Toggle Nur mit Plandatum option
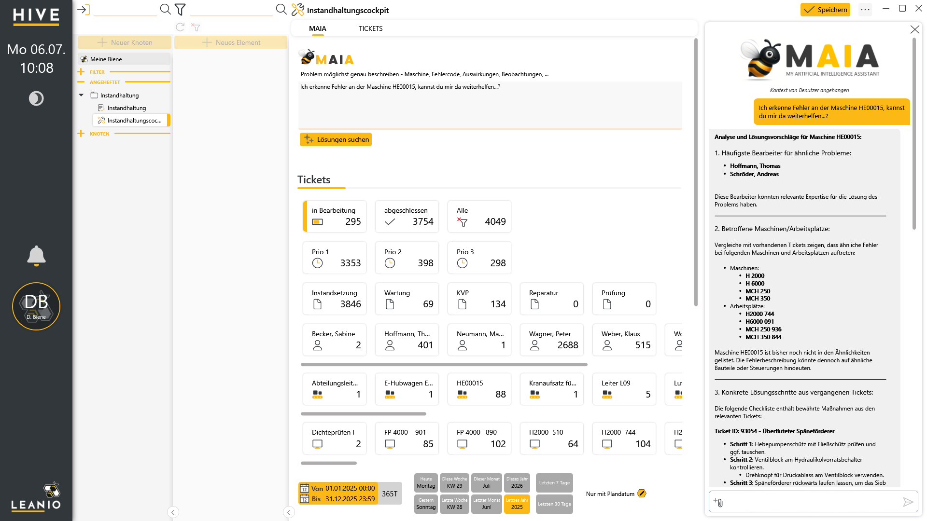927x521 pixels. point(642,494)
